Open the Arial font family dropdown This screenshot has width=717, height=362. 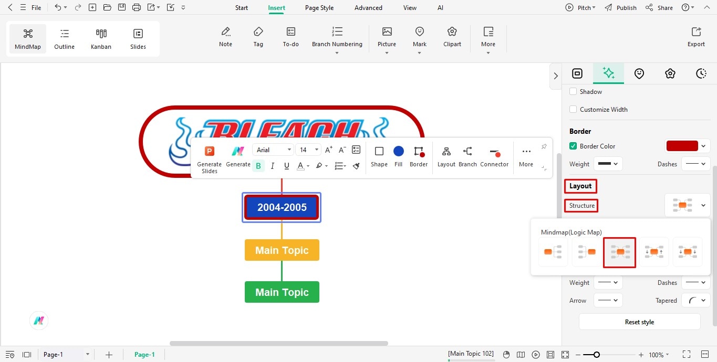273,150
